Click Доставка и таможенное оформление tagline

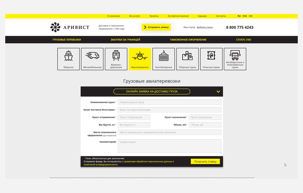click(x=111, y=27)
